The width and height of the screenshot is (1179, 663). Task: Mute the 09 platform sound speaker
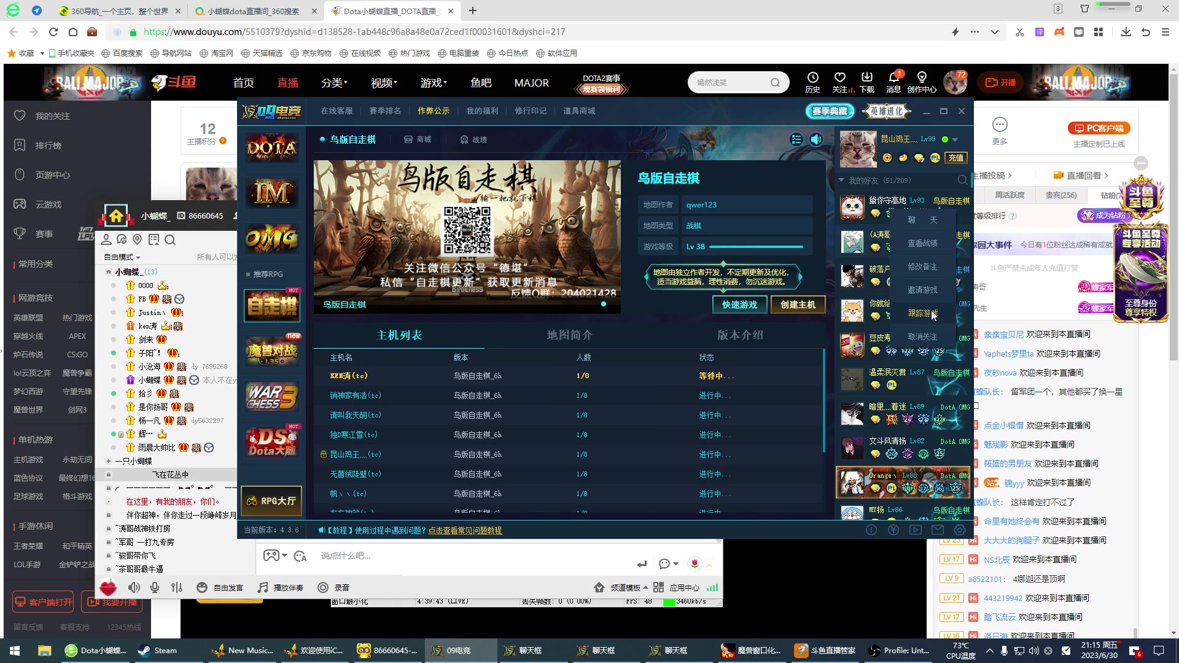tap(816, 139)
